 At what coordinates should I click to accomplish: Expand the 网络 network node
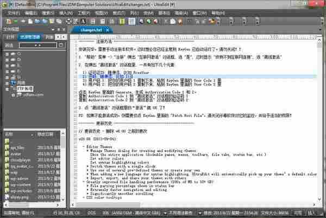pos(7,83)
